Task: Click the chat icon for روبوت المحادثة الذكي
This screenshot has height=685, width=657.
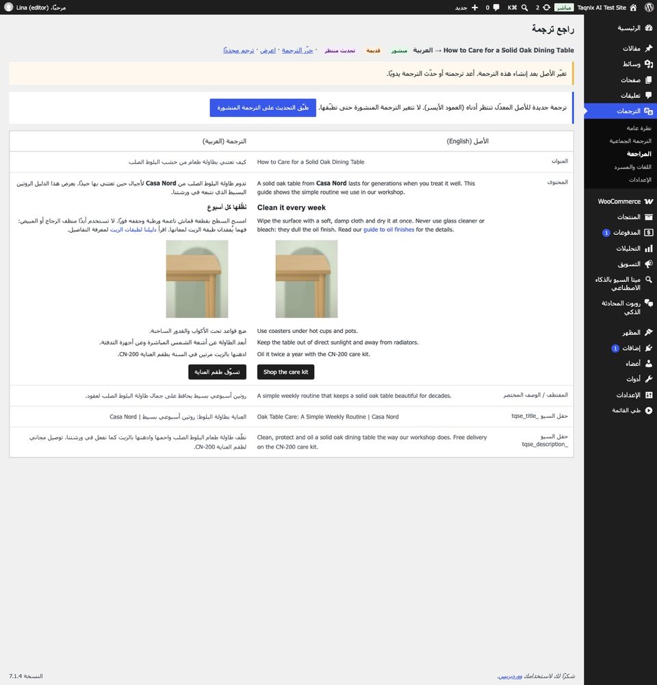Action: (x=649, y=303)
